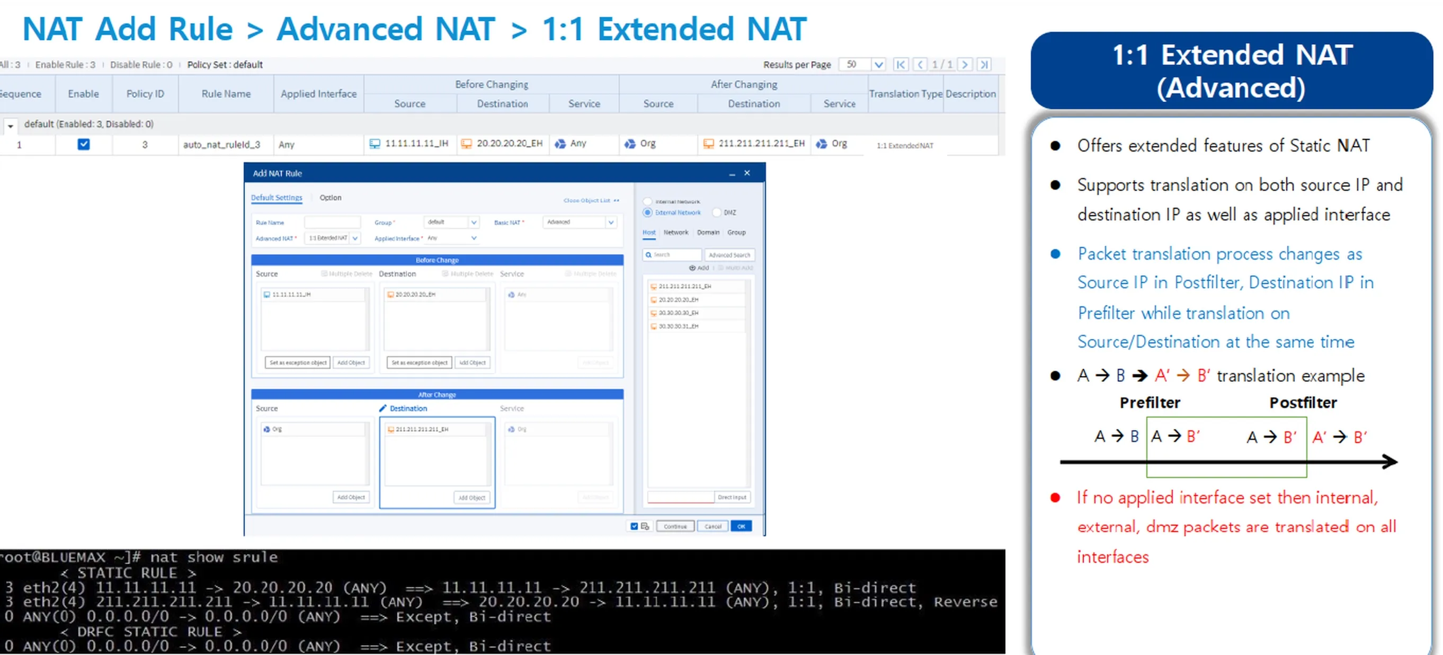This screenshot has width=1443, height=655.
Task: Collapse the default policy group expander
Action: [10, 125]
